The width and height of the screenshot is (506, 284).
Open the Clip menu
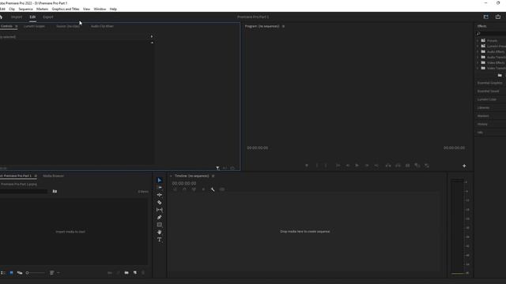(12, 9)
